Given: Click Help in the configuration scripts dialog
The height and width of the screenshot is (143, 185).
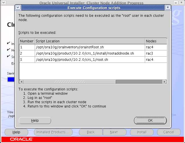Looking at the screenshot, I should click(35, 121).
